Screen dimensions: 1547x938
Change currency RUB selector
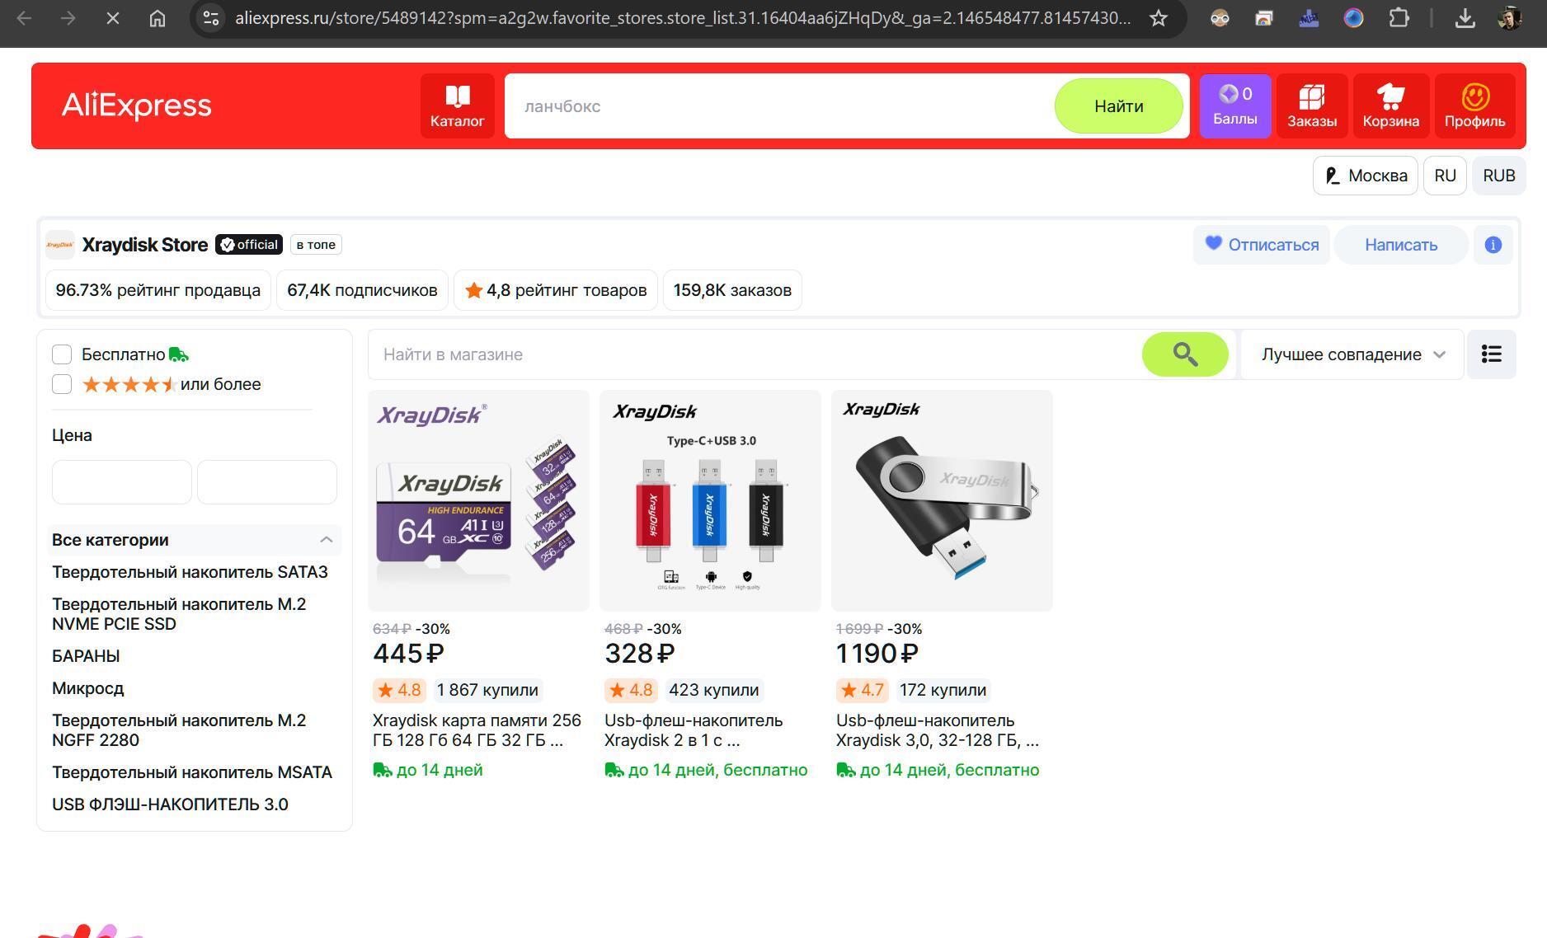pos(1498,176)
